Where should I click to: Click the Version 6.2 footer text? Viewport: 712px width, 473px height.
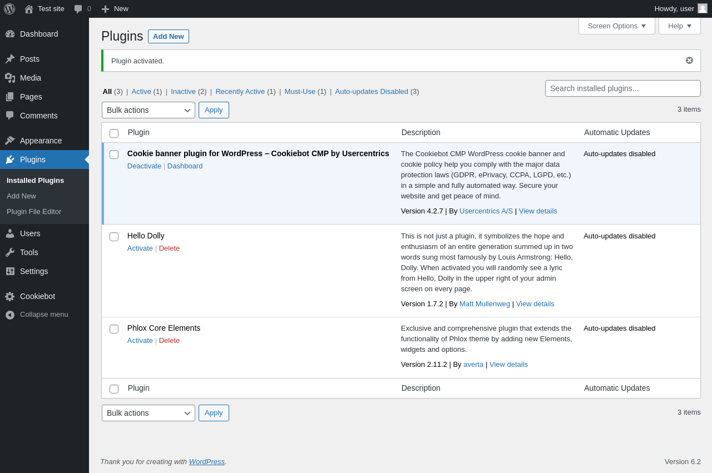[683, 461]
